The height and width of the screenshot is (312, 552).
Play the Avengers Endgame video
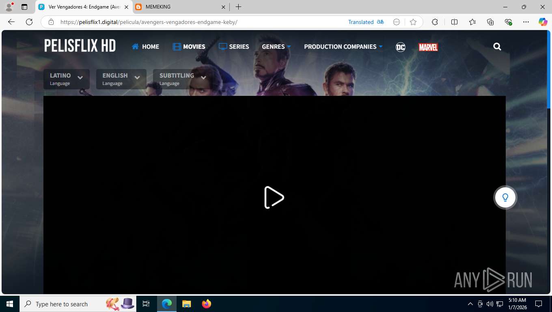(x=274, y=197)
